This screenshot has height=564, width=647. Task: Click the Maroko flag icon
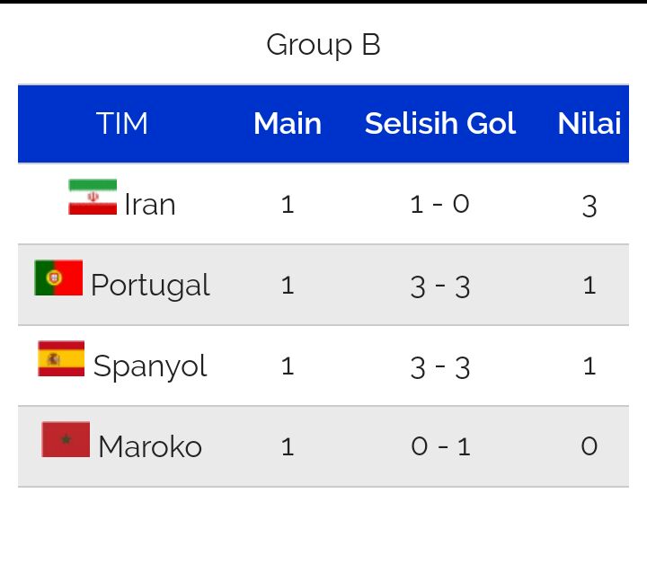click(x=66, y=439)
